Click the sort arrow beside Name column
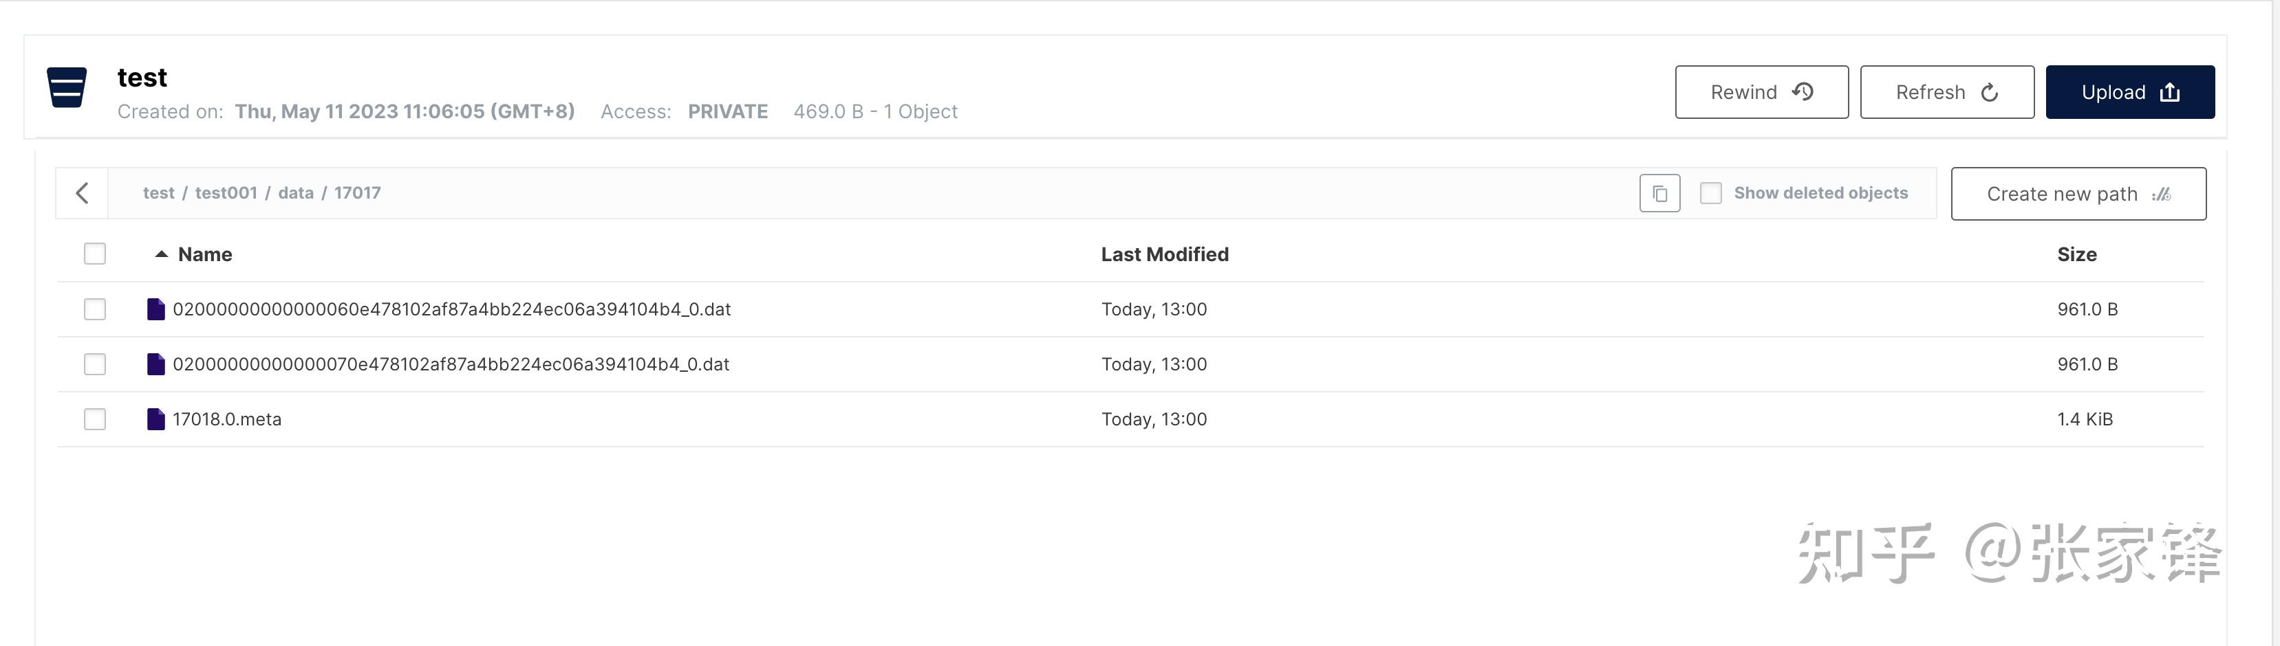The width and height of the screenshot is (2280, 646). point(161,254)
